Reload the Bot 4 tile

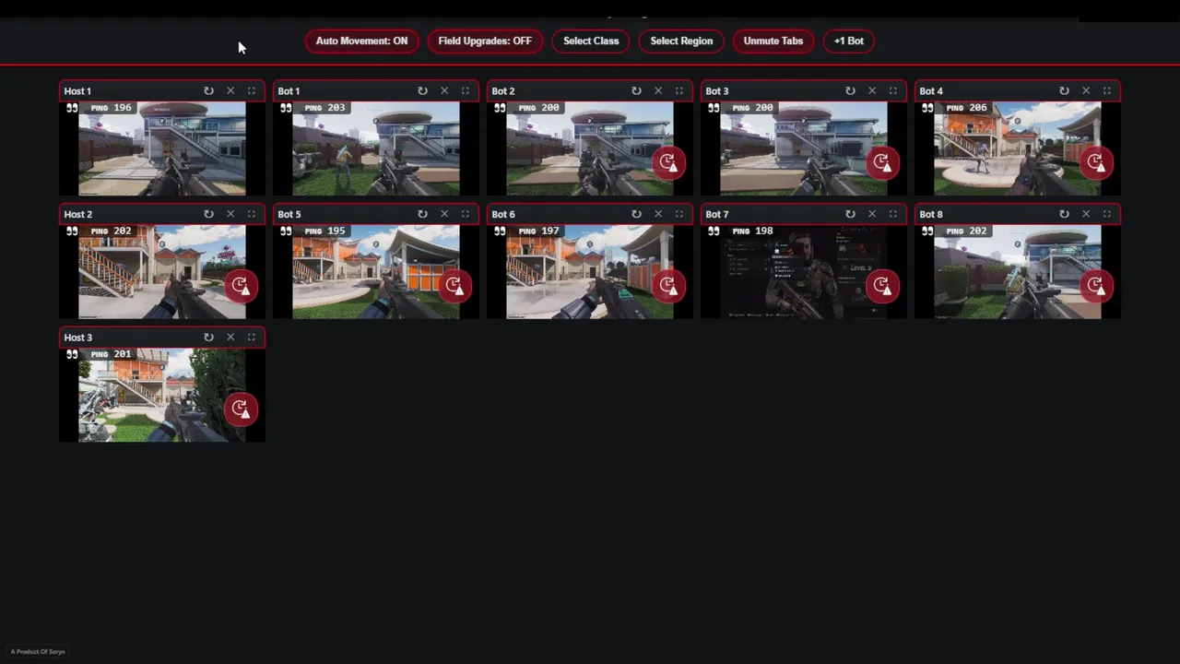click(1064, 90)
